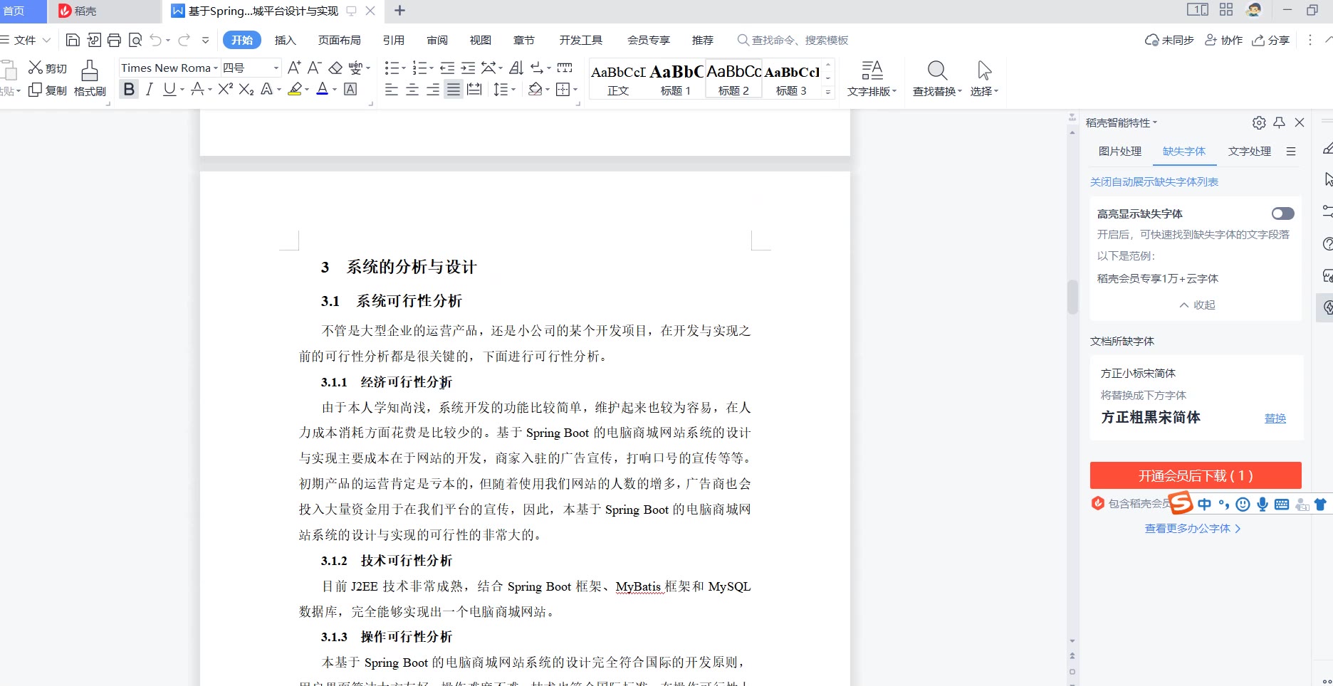1333x686 pixels.
Task: Click the 开通会员后下载 red button
Action: click(x=1195, y=475)
